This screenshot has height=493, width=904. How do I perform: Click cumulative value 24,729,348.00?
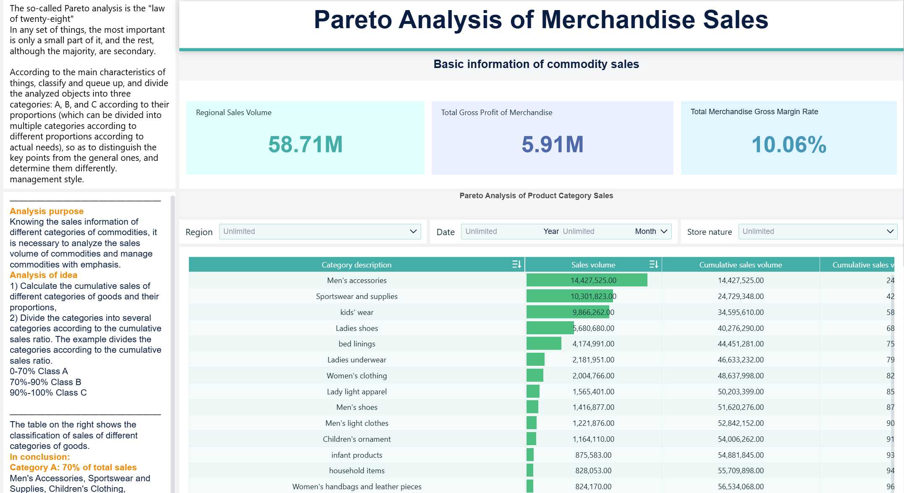click(741, 296)
